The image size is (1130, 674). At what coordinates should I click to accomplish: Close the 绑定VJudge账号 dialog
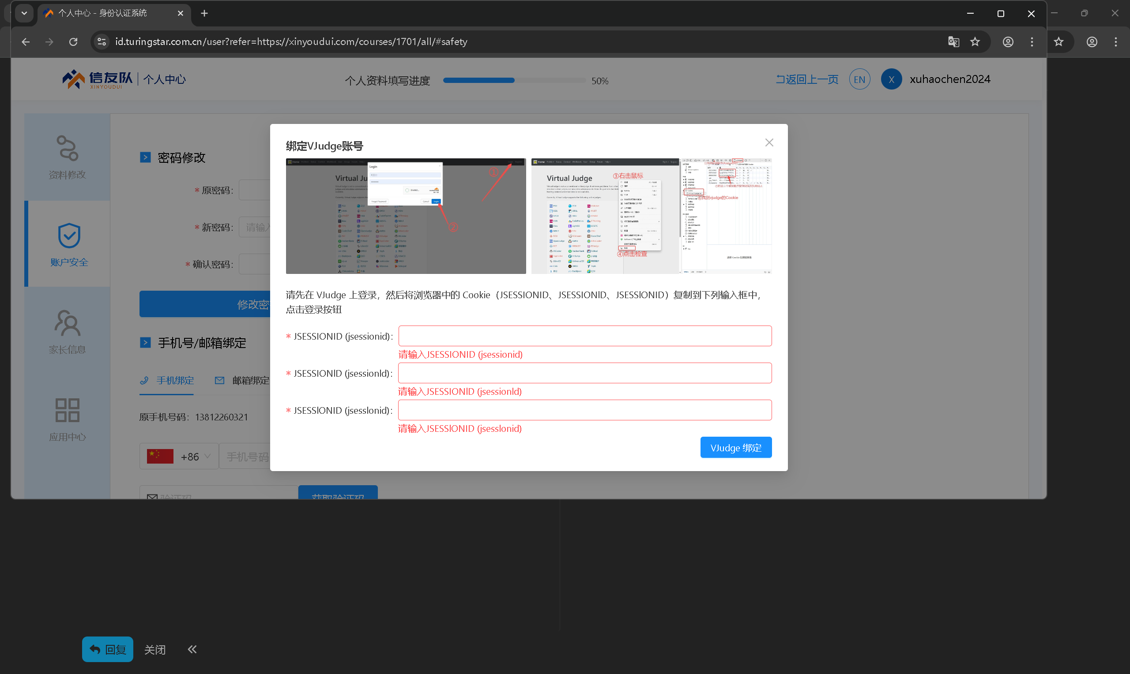tap(769, 142)
